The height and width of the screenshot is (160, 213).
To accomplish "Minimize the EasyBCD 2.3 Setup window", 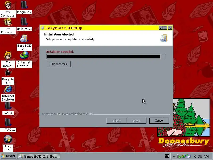I will (x=161, y=28).
